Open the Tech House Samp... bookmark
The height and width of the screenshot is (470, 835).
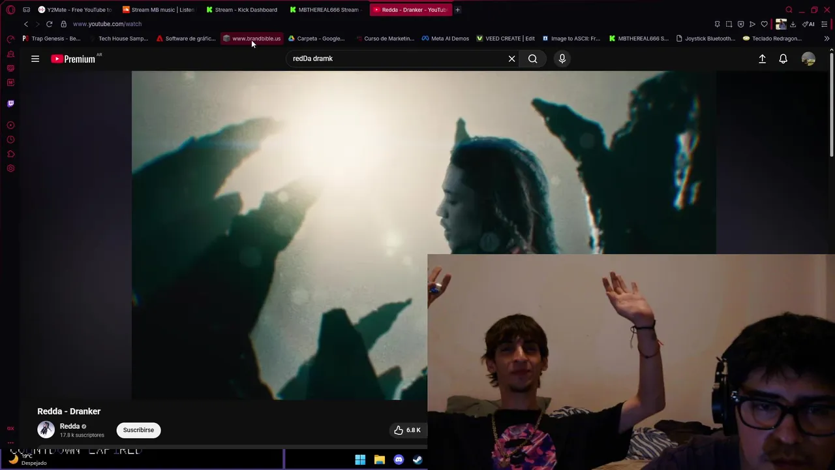(119, 39)
